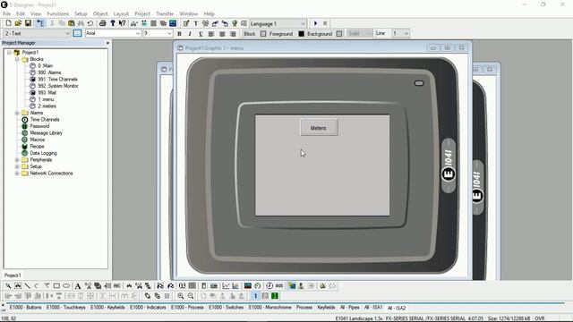Align text left
573x322 pixels.
[211, 34]
